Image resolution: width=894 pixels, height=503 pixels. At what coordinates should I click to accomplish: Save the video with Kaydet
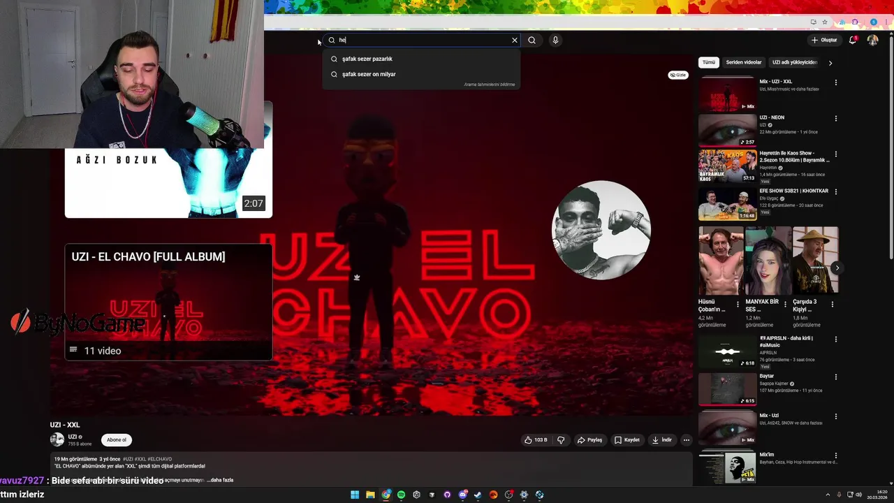pos(627,440)
